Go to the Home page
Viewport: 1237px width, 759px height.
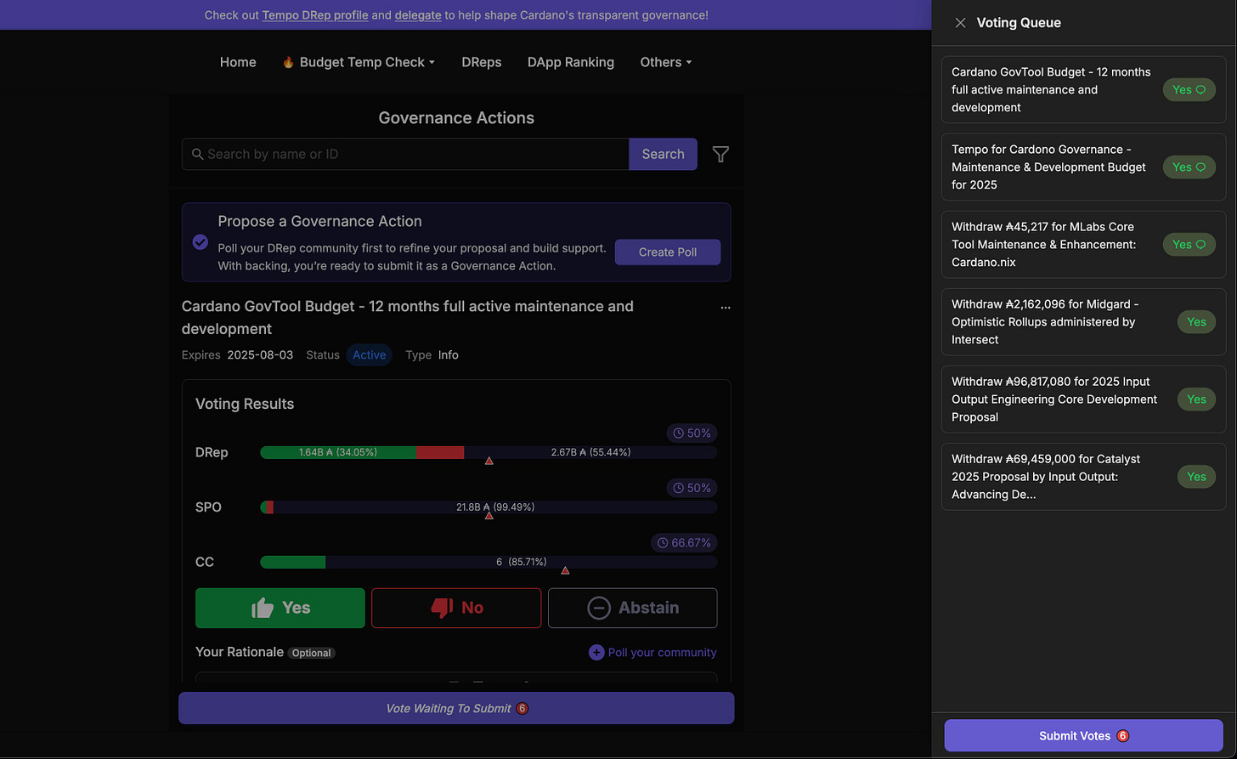click(x=238, y=62)
